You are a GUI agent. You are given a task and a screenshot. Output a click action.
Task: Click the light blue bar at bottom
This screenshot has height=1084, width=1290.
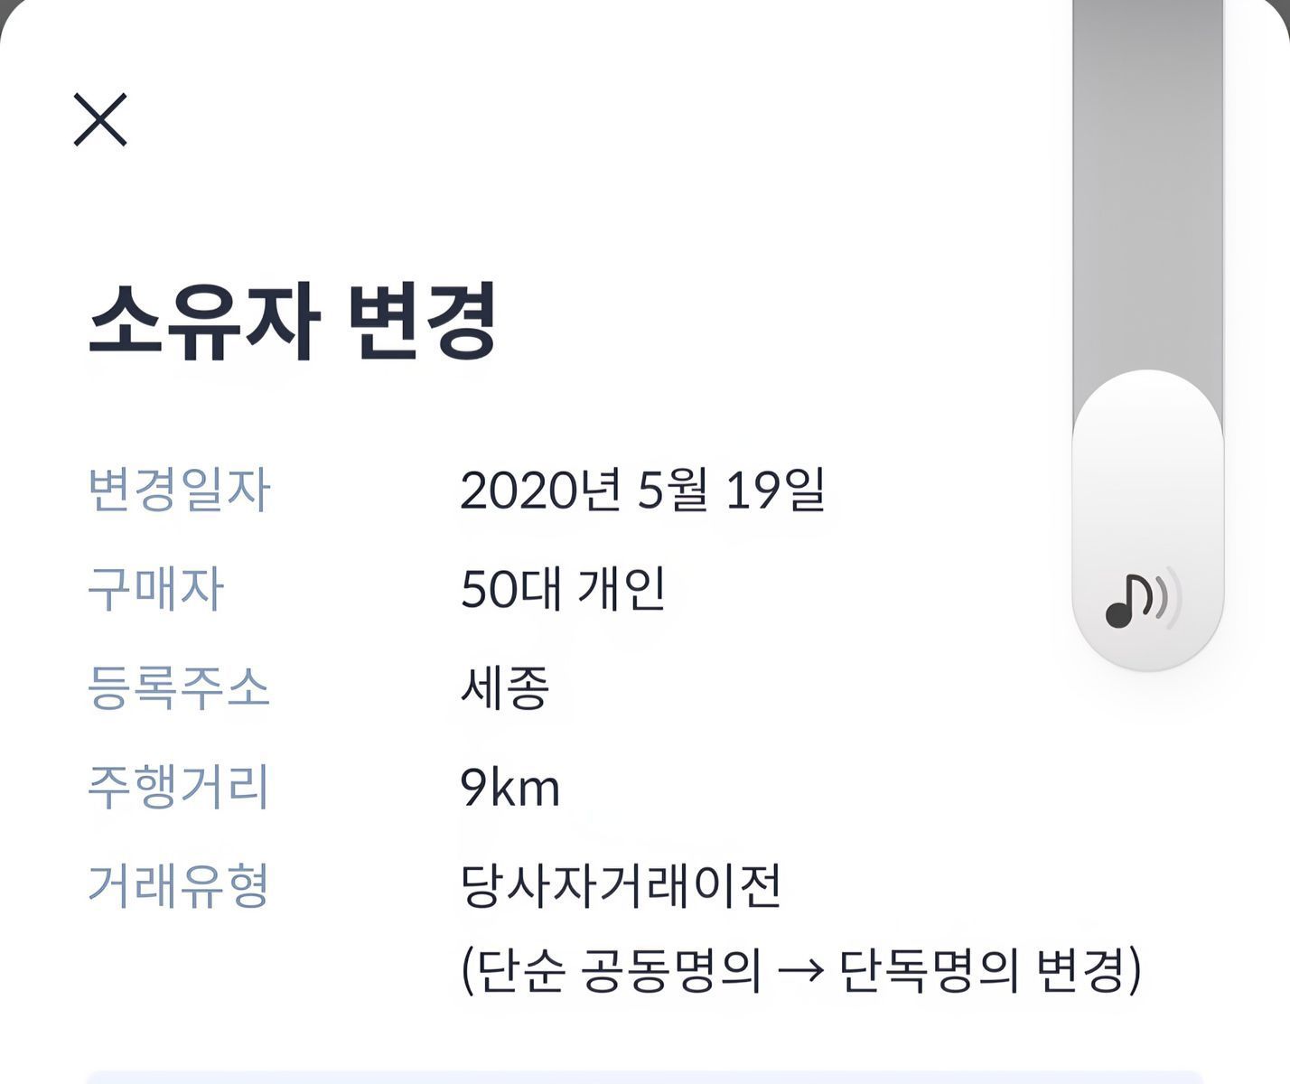pyautogui.click(x=645, y=1077)
